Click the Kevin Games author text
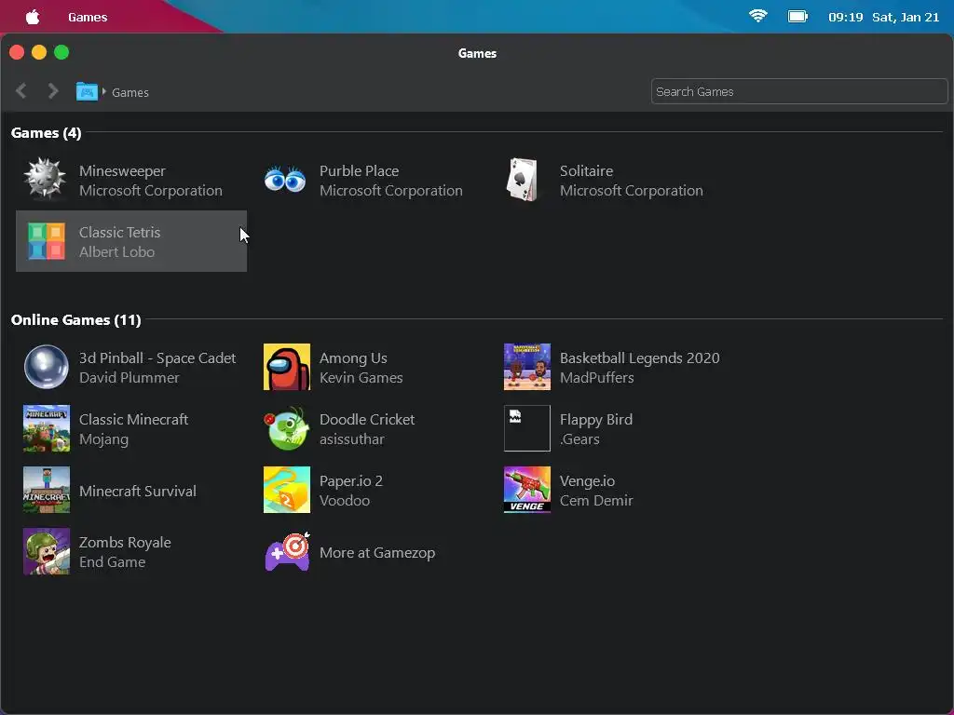This screenshot has height=715, width=954. tap(361, 378)
